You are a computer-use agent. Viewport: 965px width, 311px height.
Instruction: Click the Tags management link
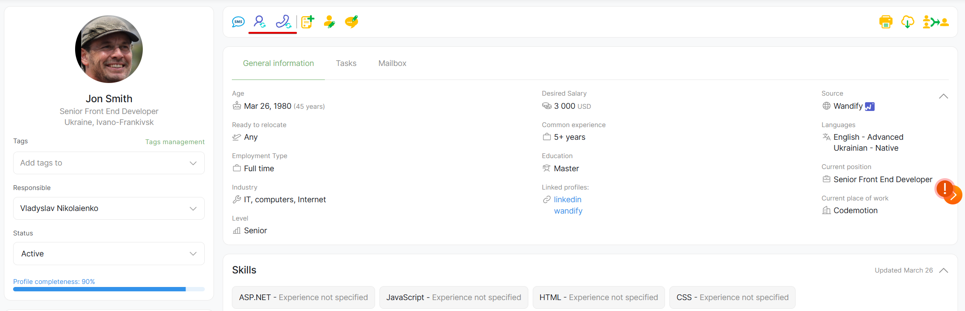175,142
